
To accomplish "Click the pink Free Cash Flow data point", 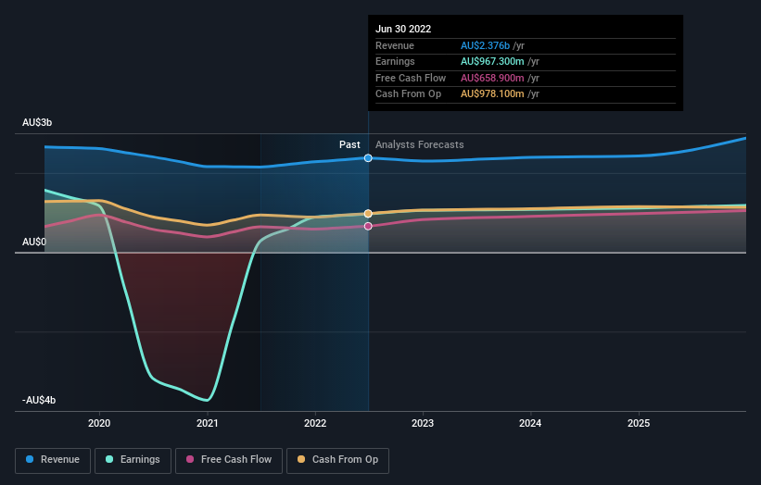I will [368, 226].
